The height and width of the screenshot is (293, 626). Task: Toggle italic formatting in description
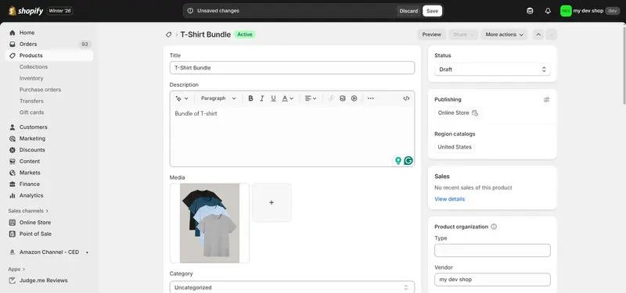click(x=262, y=98)
